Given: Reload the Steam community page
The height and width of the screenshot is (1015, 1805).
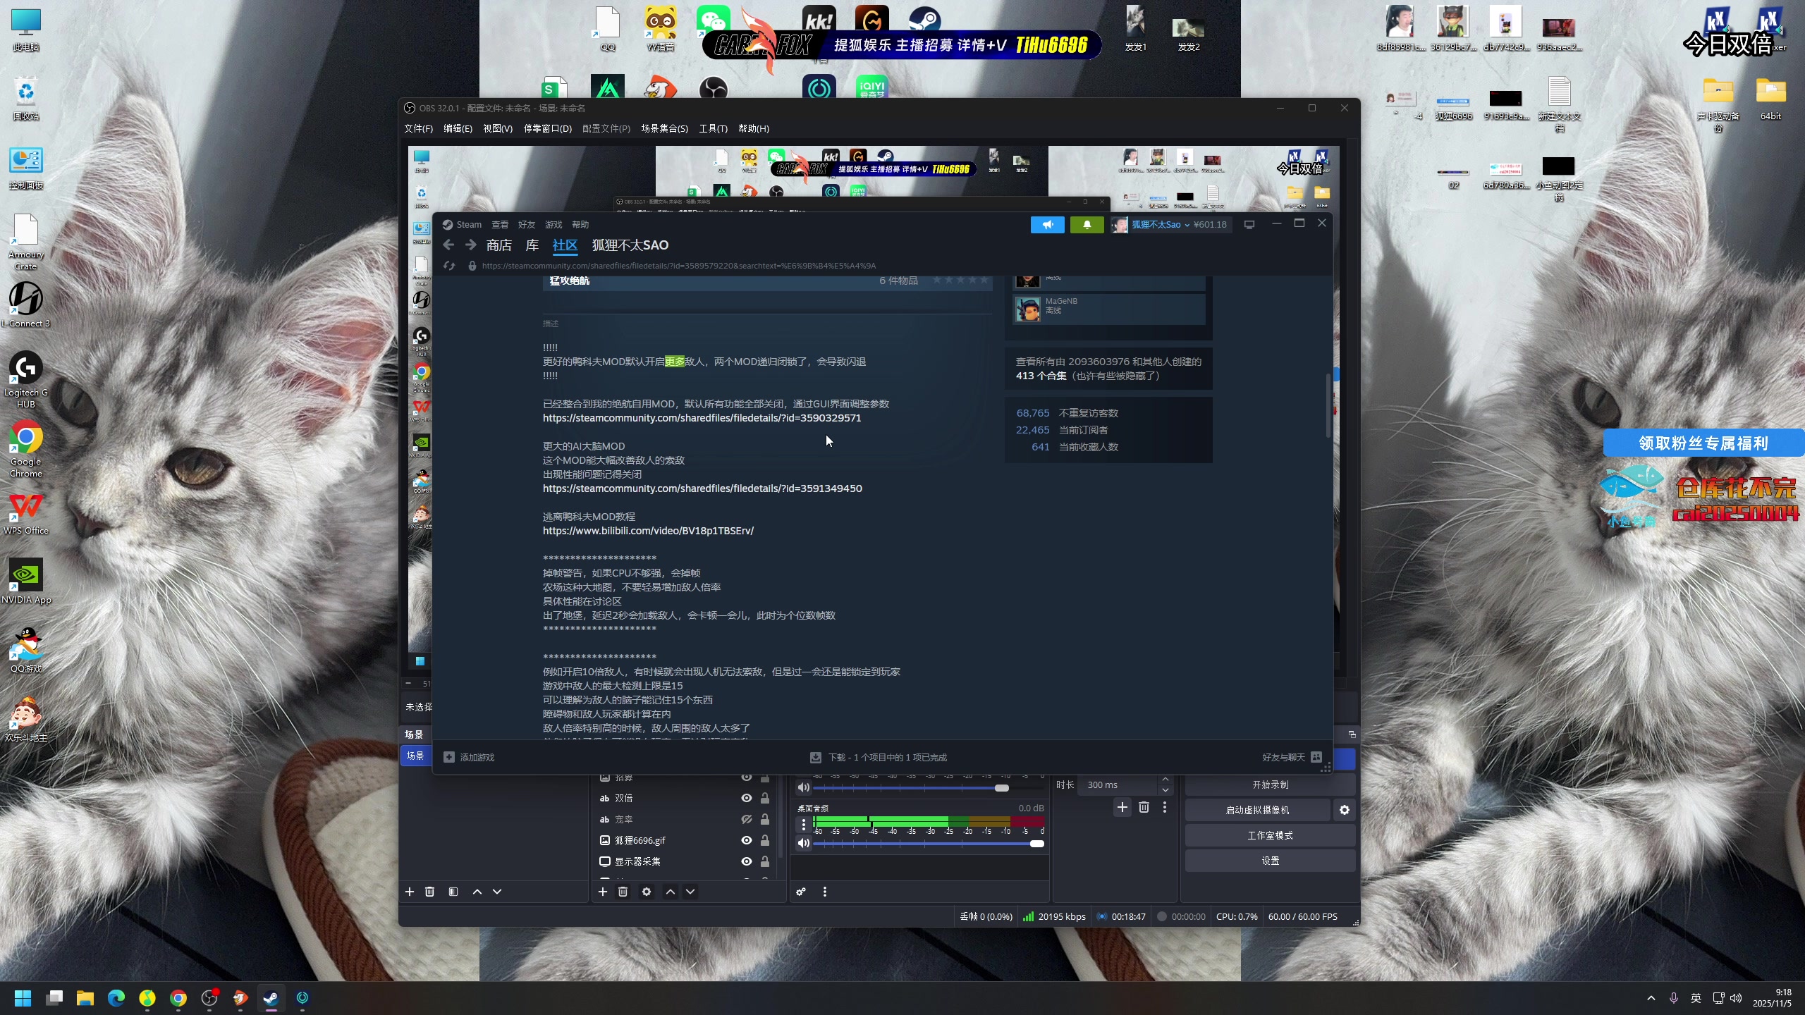Looking at the screenshot, I should [449, 266].
